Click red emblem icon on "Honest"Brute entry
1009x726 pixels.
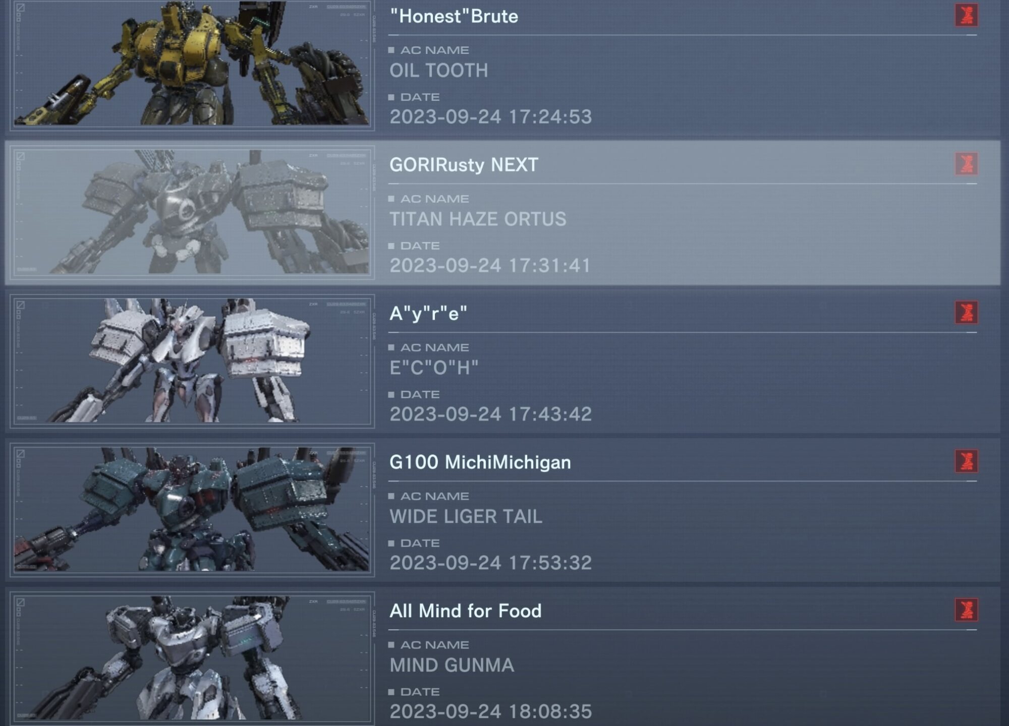coord(966,15)
